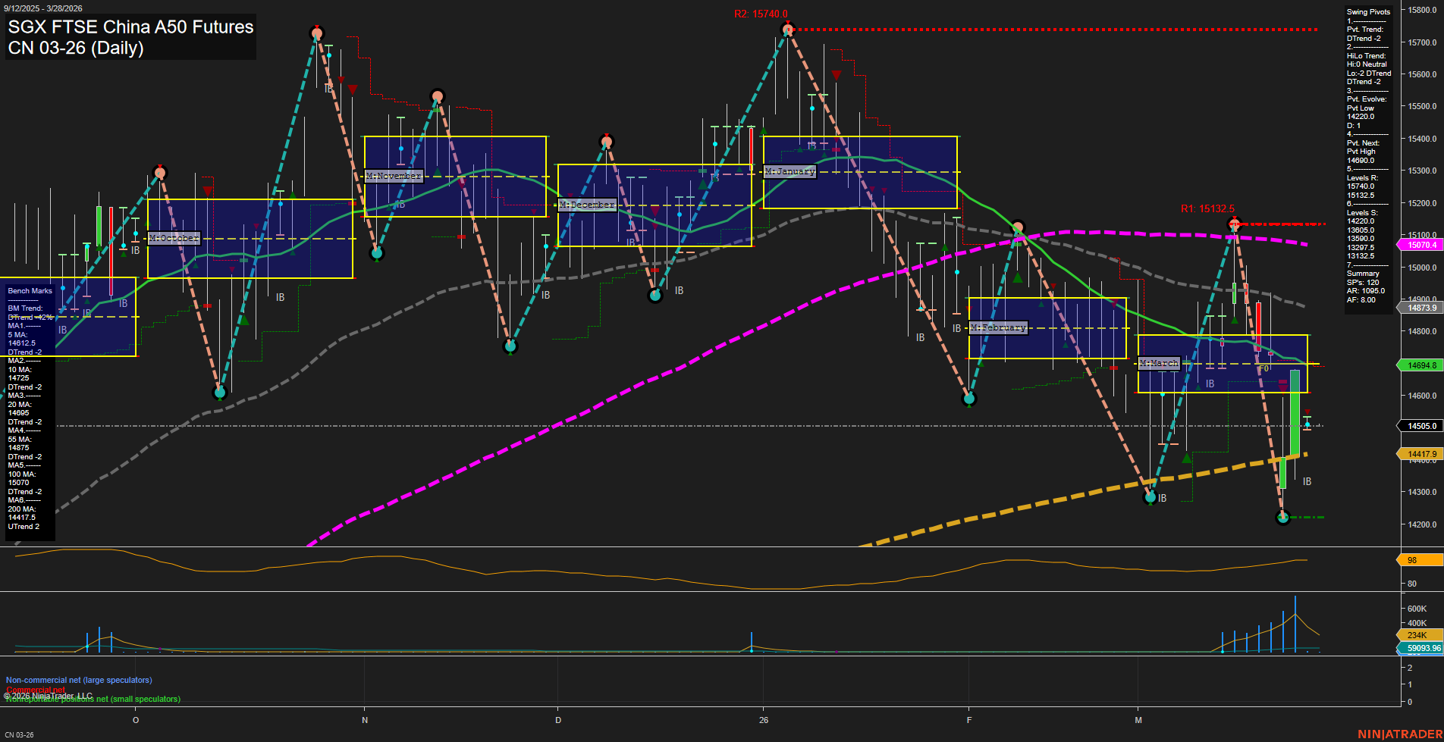Click the Pvt High 14690.0 entry in Swing Pivots

click(x=1361, y=156)
